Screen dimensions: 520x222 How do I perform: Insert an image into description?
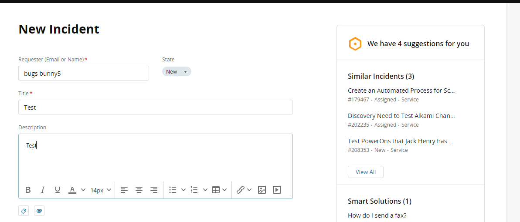tap(262, 190)
